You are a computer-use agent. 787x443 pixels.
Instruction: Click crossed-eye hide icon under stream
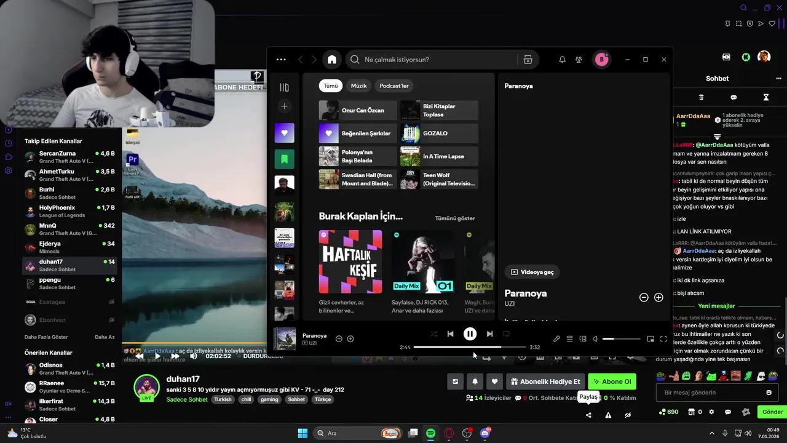(628, 415)
